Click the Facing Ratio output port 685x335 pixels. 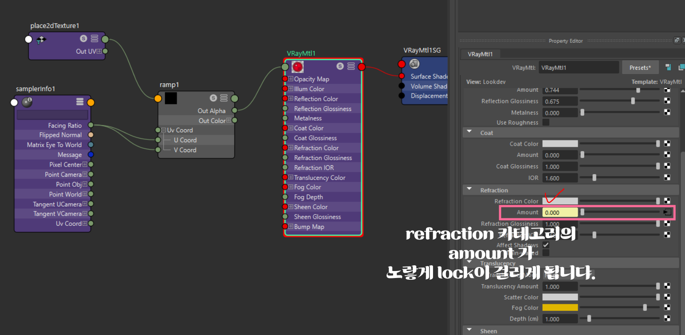click(91, 125)
